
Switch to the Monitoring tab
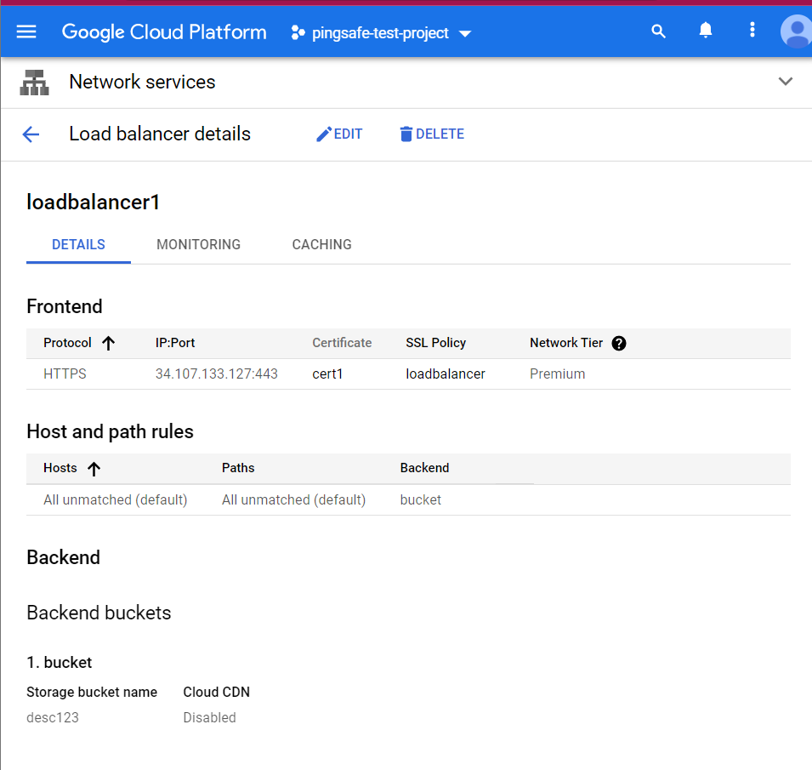pyautogui.click(x=198, y=244)
